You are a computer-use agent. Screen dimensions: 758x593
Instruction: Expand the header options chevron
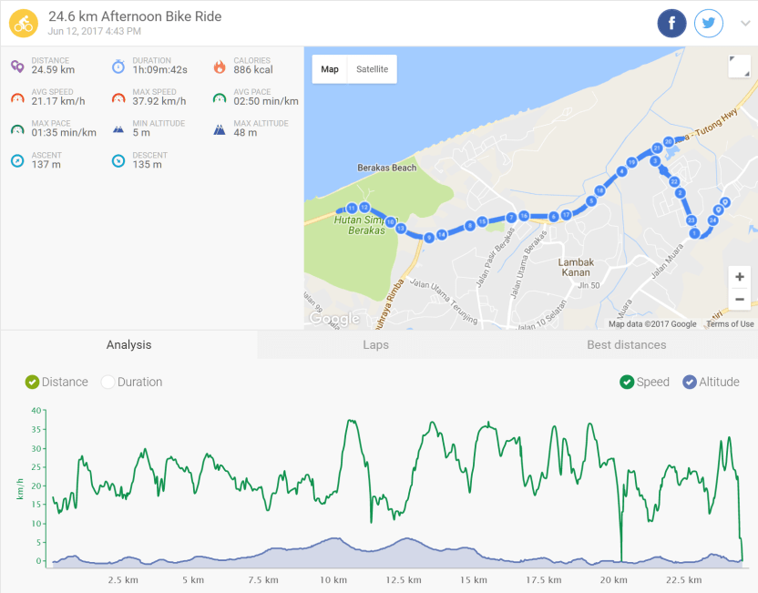coord(745,25)
